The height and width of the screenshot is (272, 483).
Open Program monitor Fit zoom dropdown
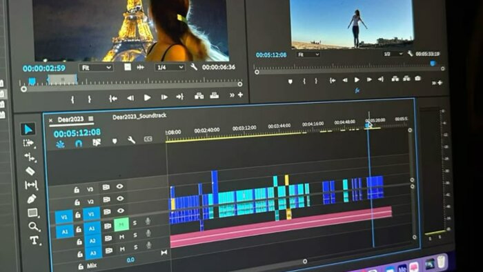click(x=308, y=55)
